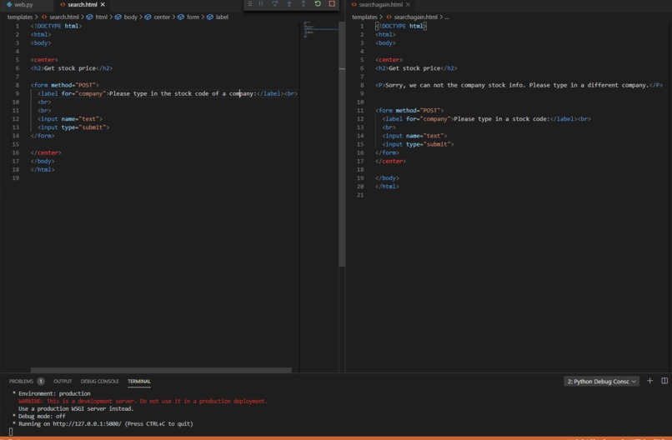Open the PROBLEMS panel tab
672x440 pixels.
click(21, 382)
